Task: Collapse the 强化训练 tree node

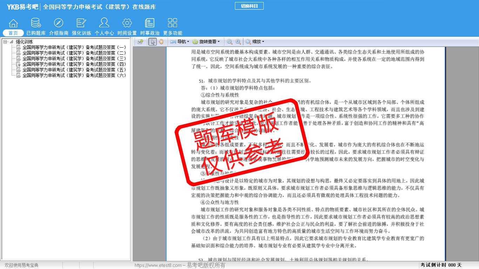Action: [x=5, y=42]
